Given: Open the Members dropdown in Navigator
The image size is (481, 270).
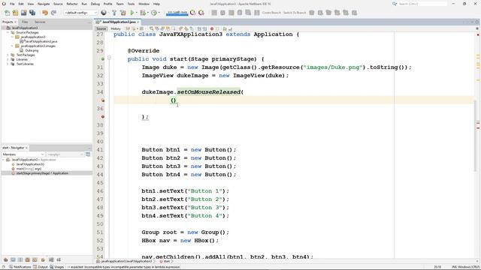Looking at the screenshot, I should (x=23, y=154).
